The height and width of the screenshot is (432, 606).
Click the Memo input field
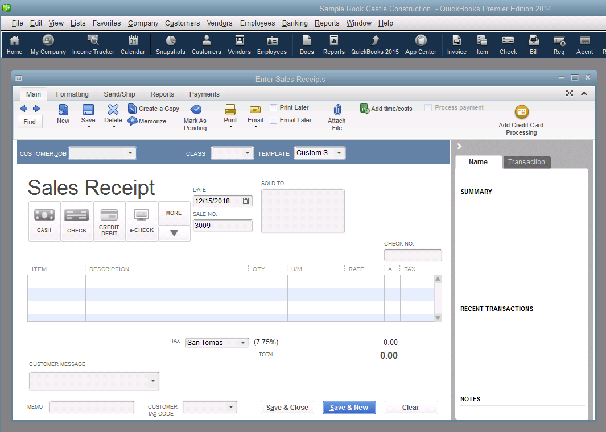(92, 407)
